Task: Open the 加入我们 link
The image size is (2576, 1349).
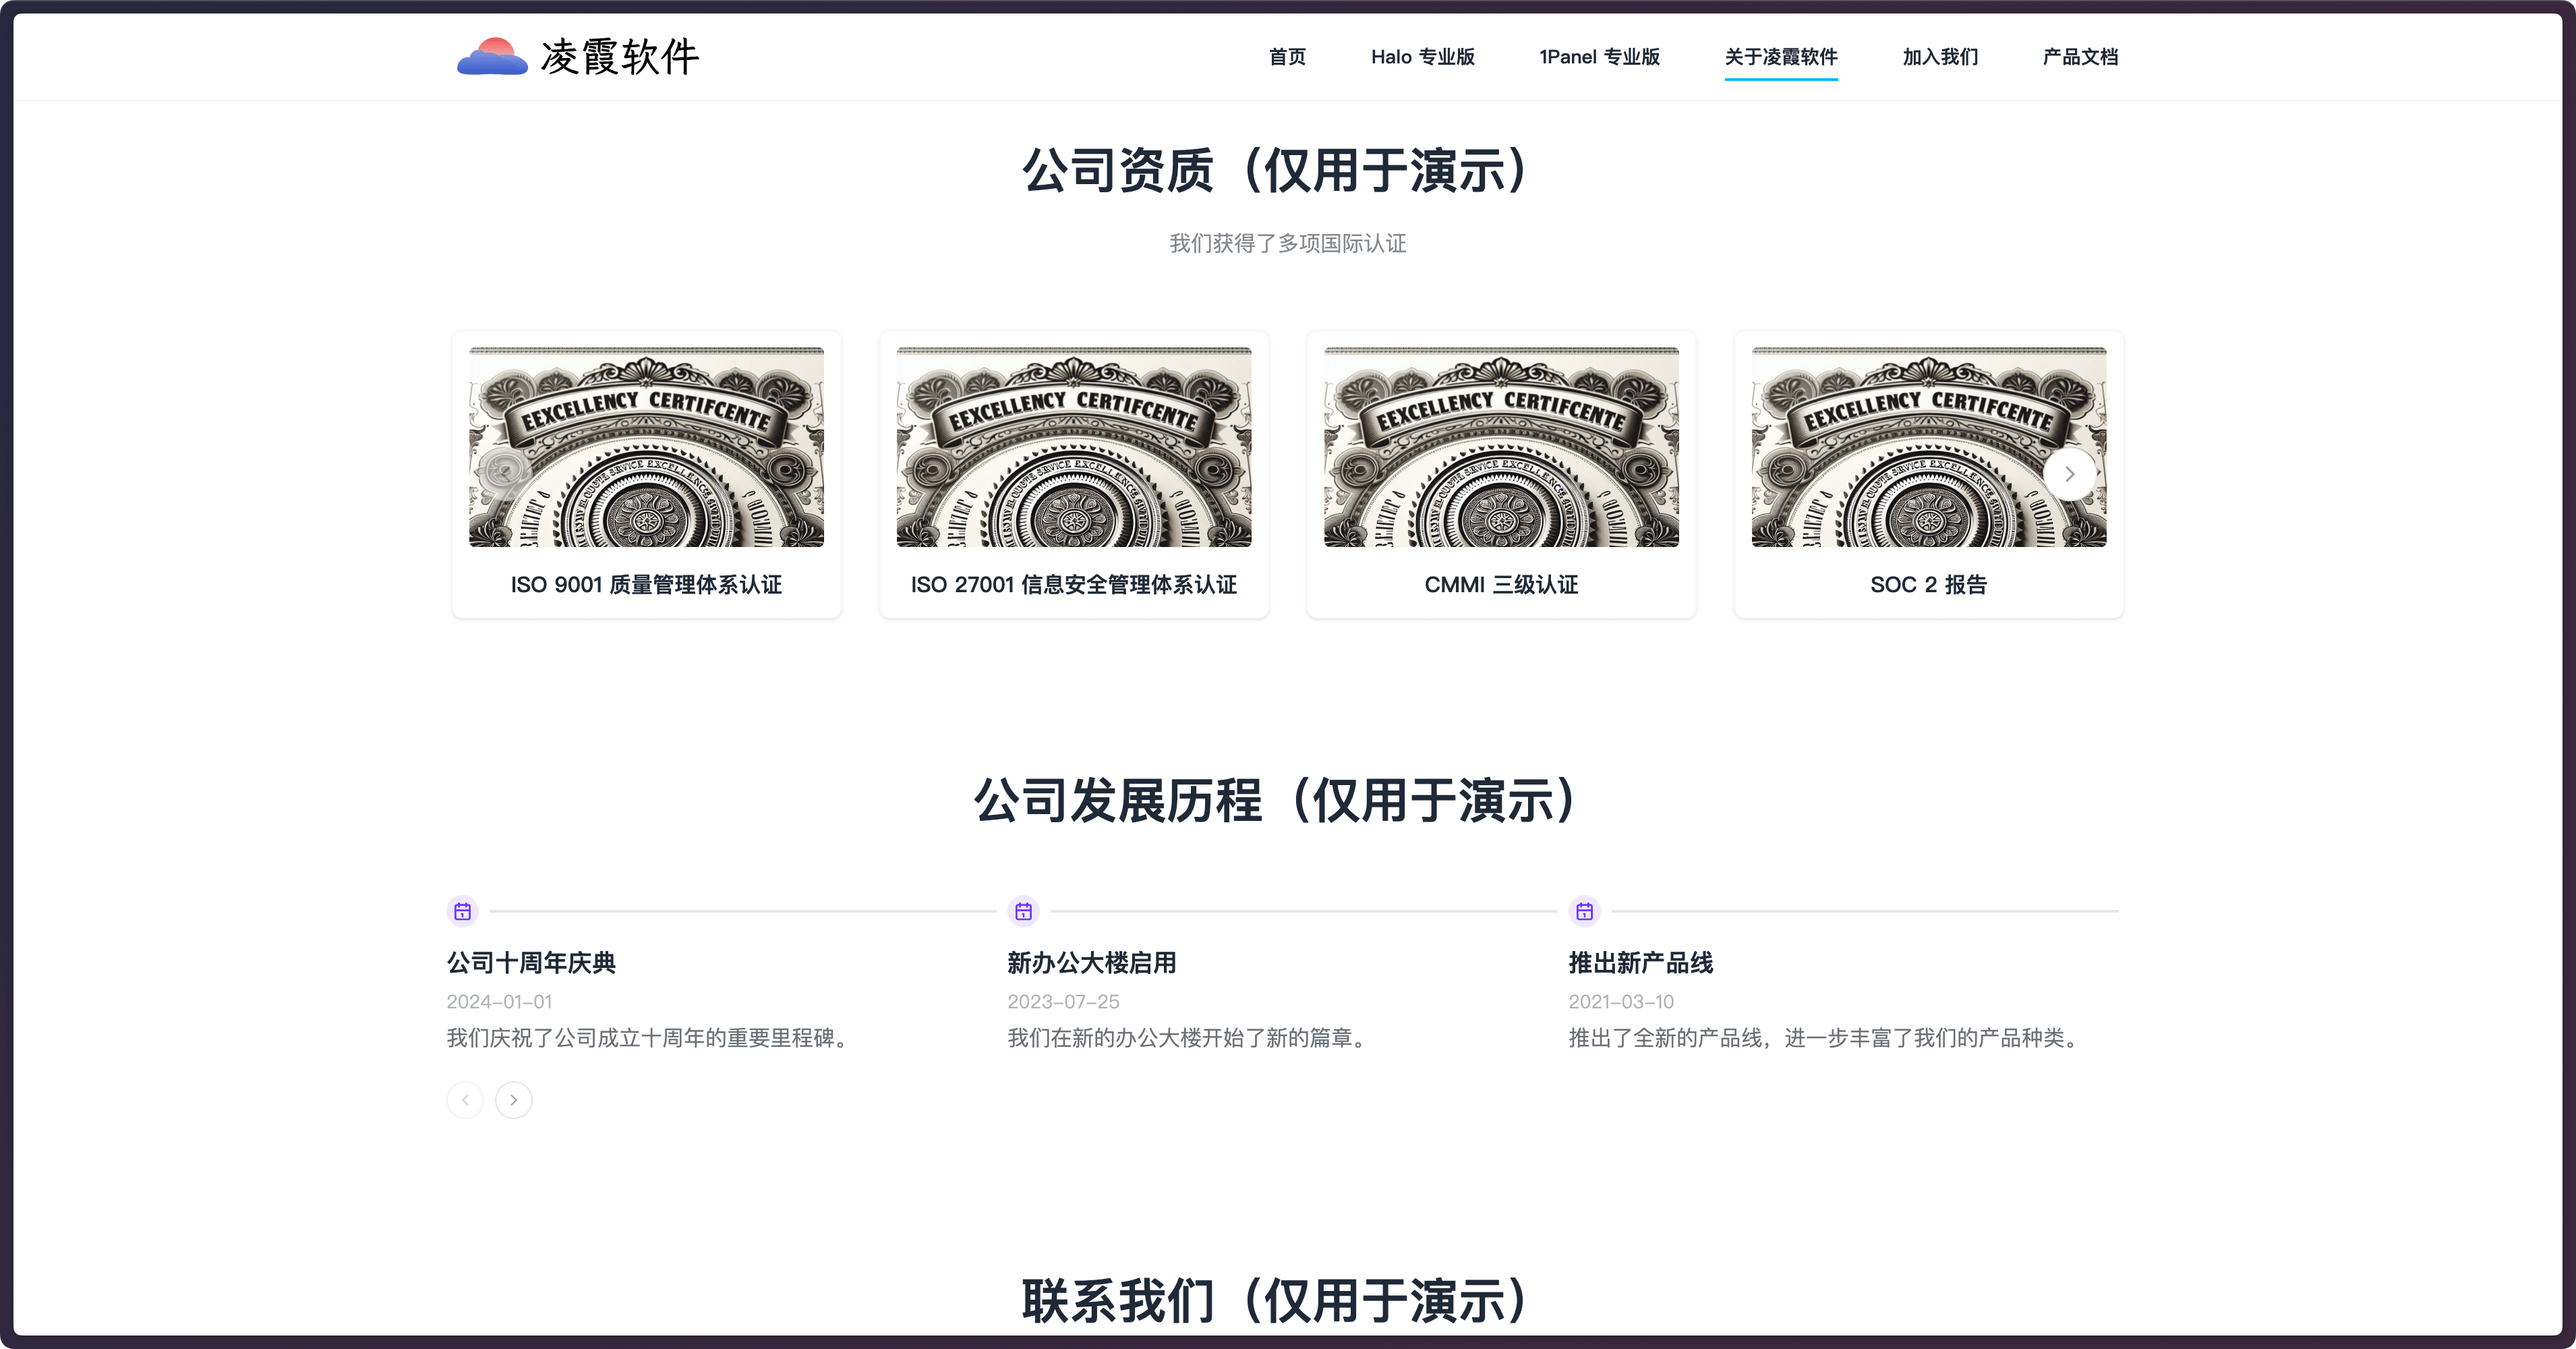Action: tap(1940, 57)
